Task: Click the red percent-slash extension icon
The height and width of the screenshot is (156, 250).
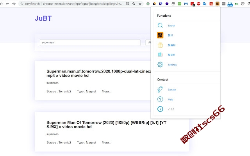Action: [x=211, y=4]
